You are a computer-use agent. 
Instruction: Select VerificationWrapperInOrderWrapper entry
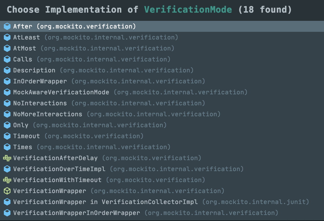click(x=76, y=213)
